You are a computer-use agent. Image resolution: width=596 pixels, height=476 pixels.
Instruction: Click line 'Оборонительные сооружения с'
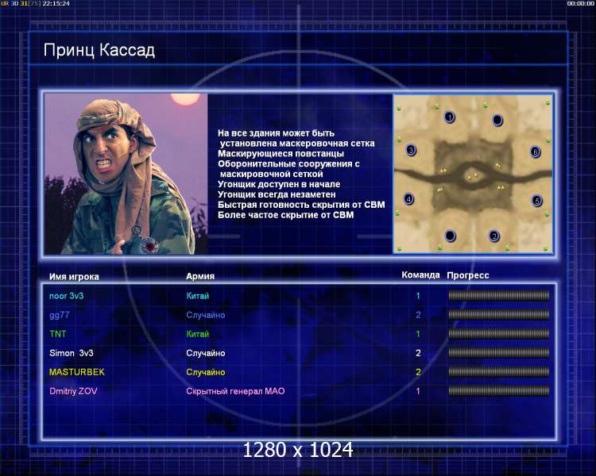288,164
